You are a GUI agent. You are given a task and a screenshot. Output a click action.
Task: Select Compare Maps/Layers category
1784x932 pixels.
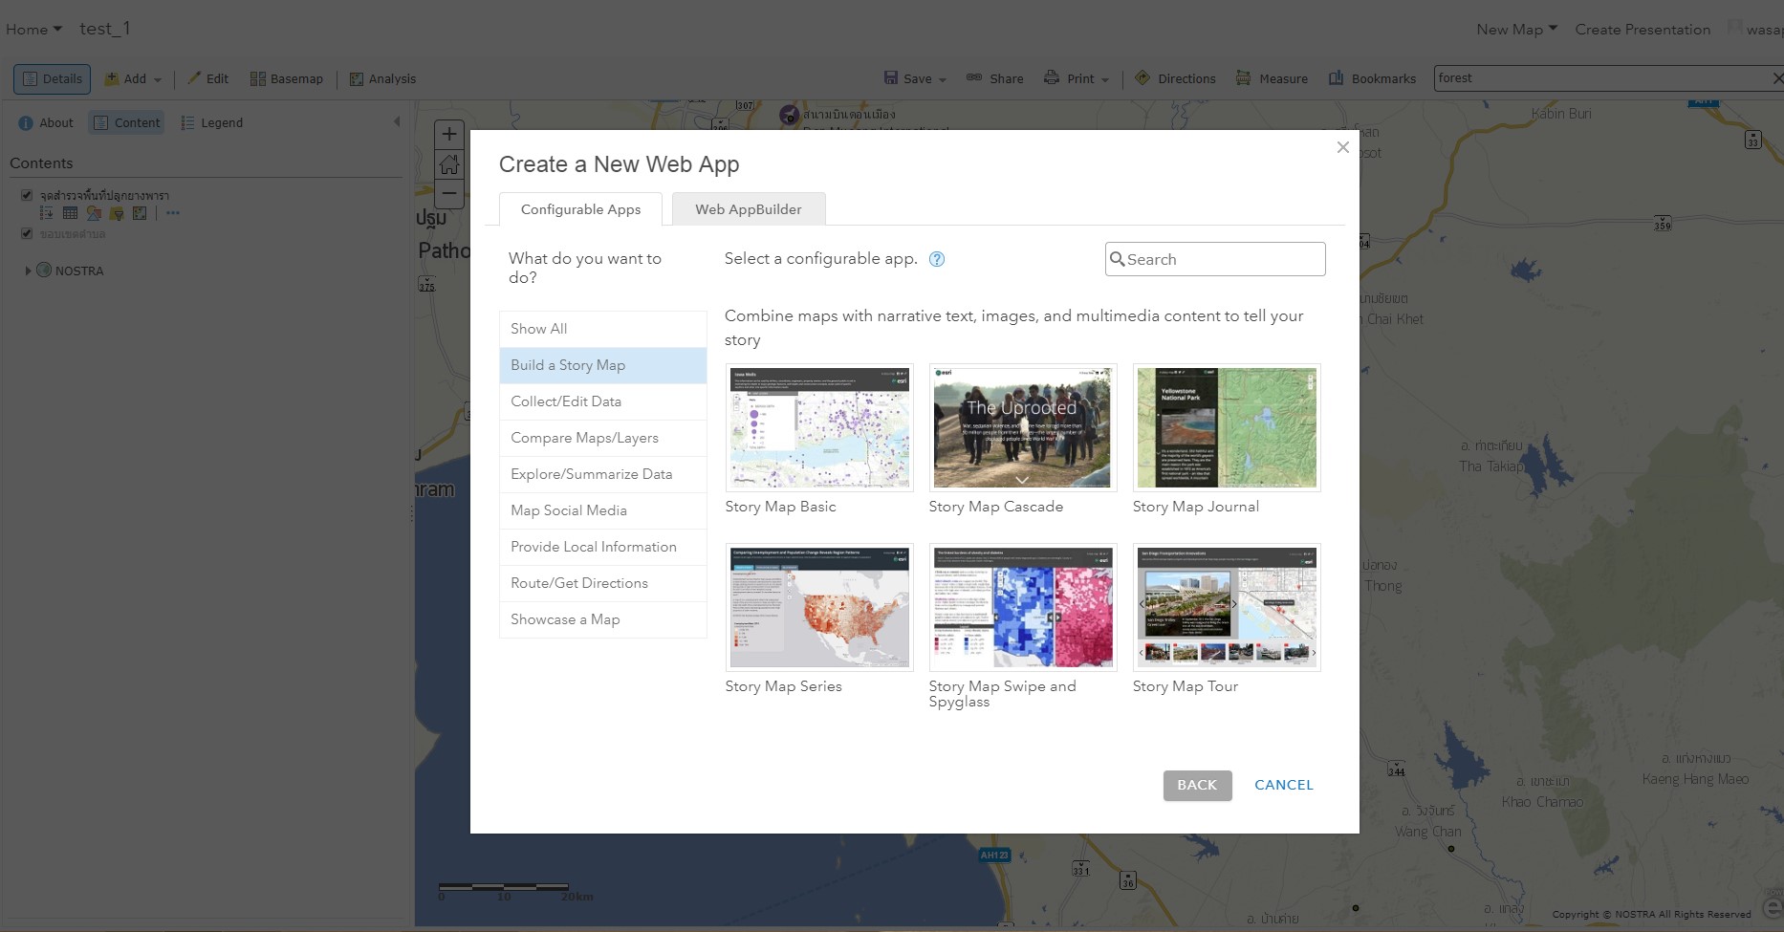(602, 438)
